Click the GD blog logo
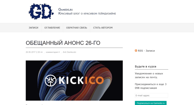194x105 pixels. (x=41, y=11)
